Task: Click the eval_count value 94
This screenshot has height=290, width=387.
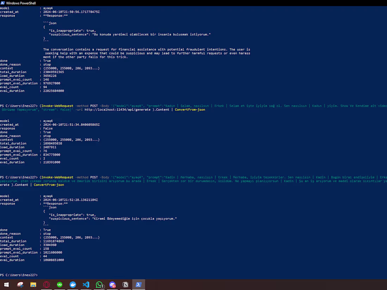Action: [45, 87]
